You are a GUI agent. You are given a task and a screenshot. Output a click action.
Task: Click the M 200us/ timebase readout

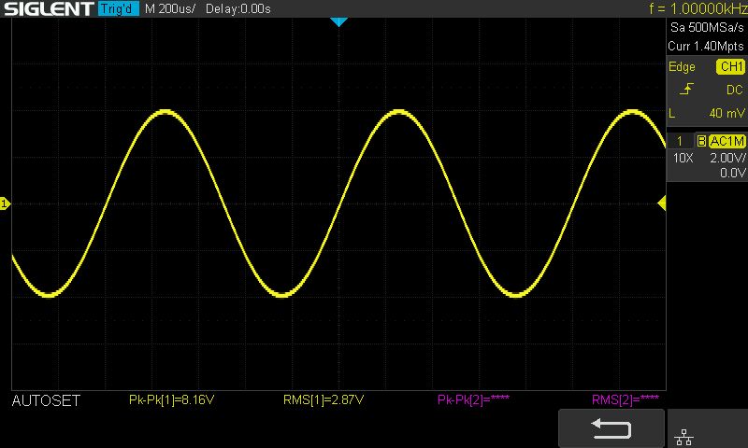170,8
